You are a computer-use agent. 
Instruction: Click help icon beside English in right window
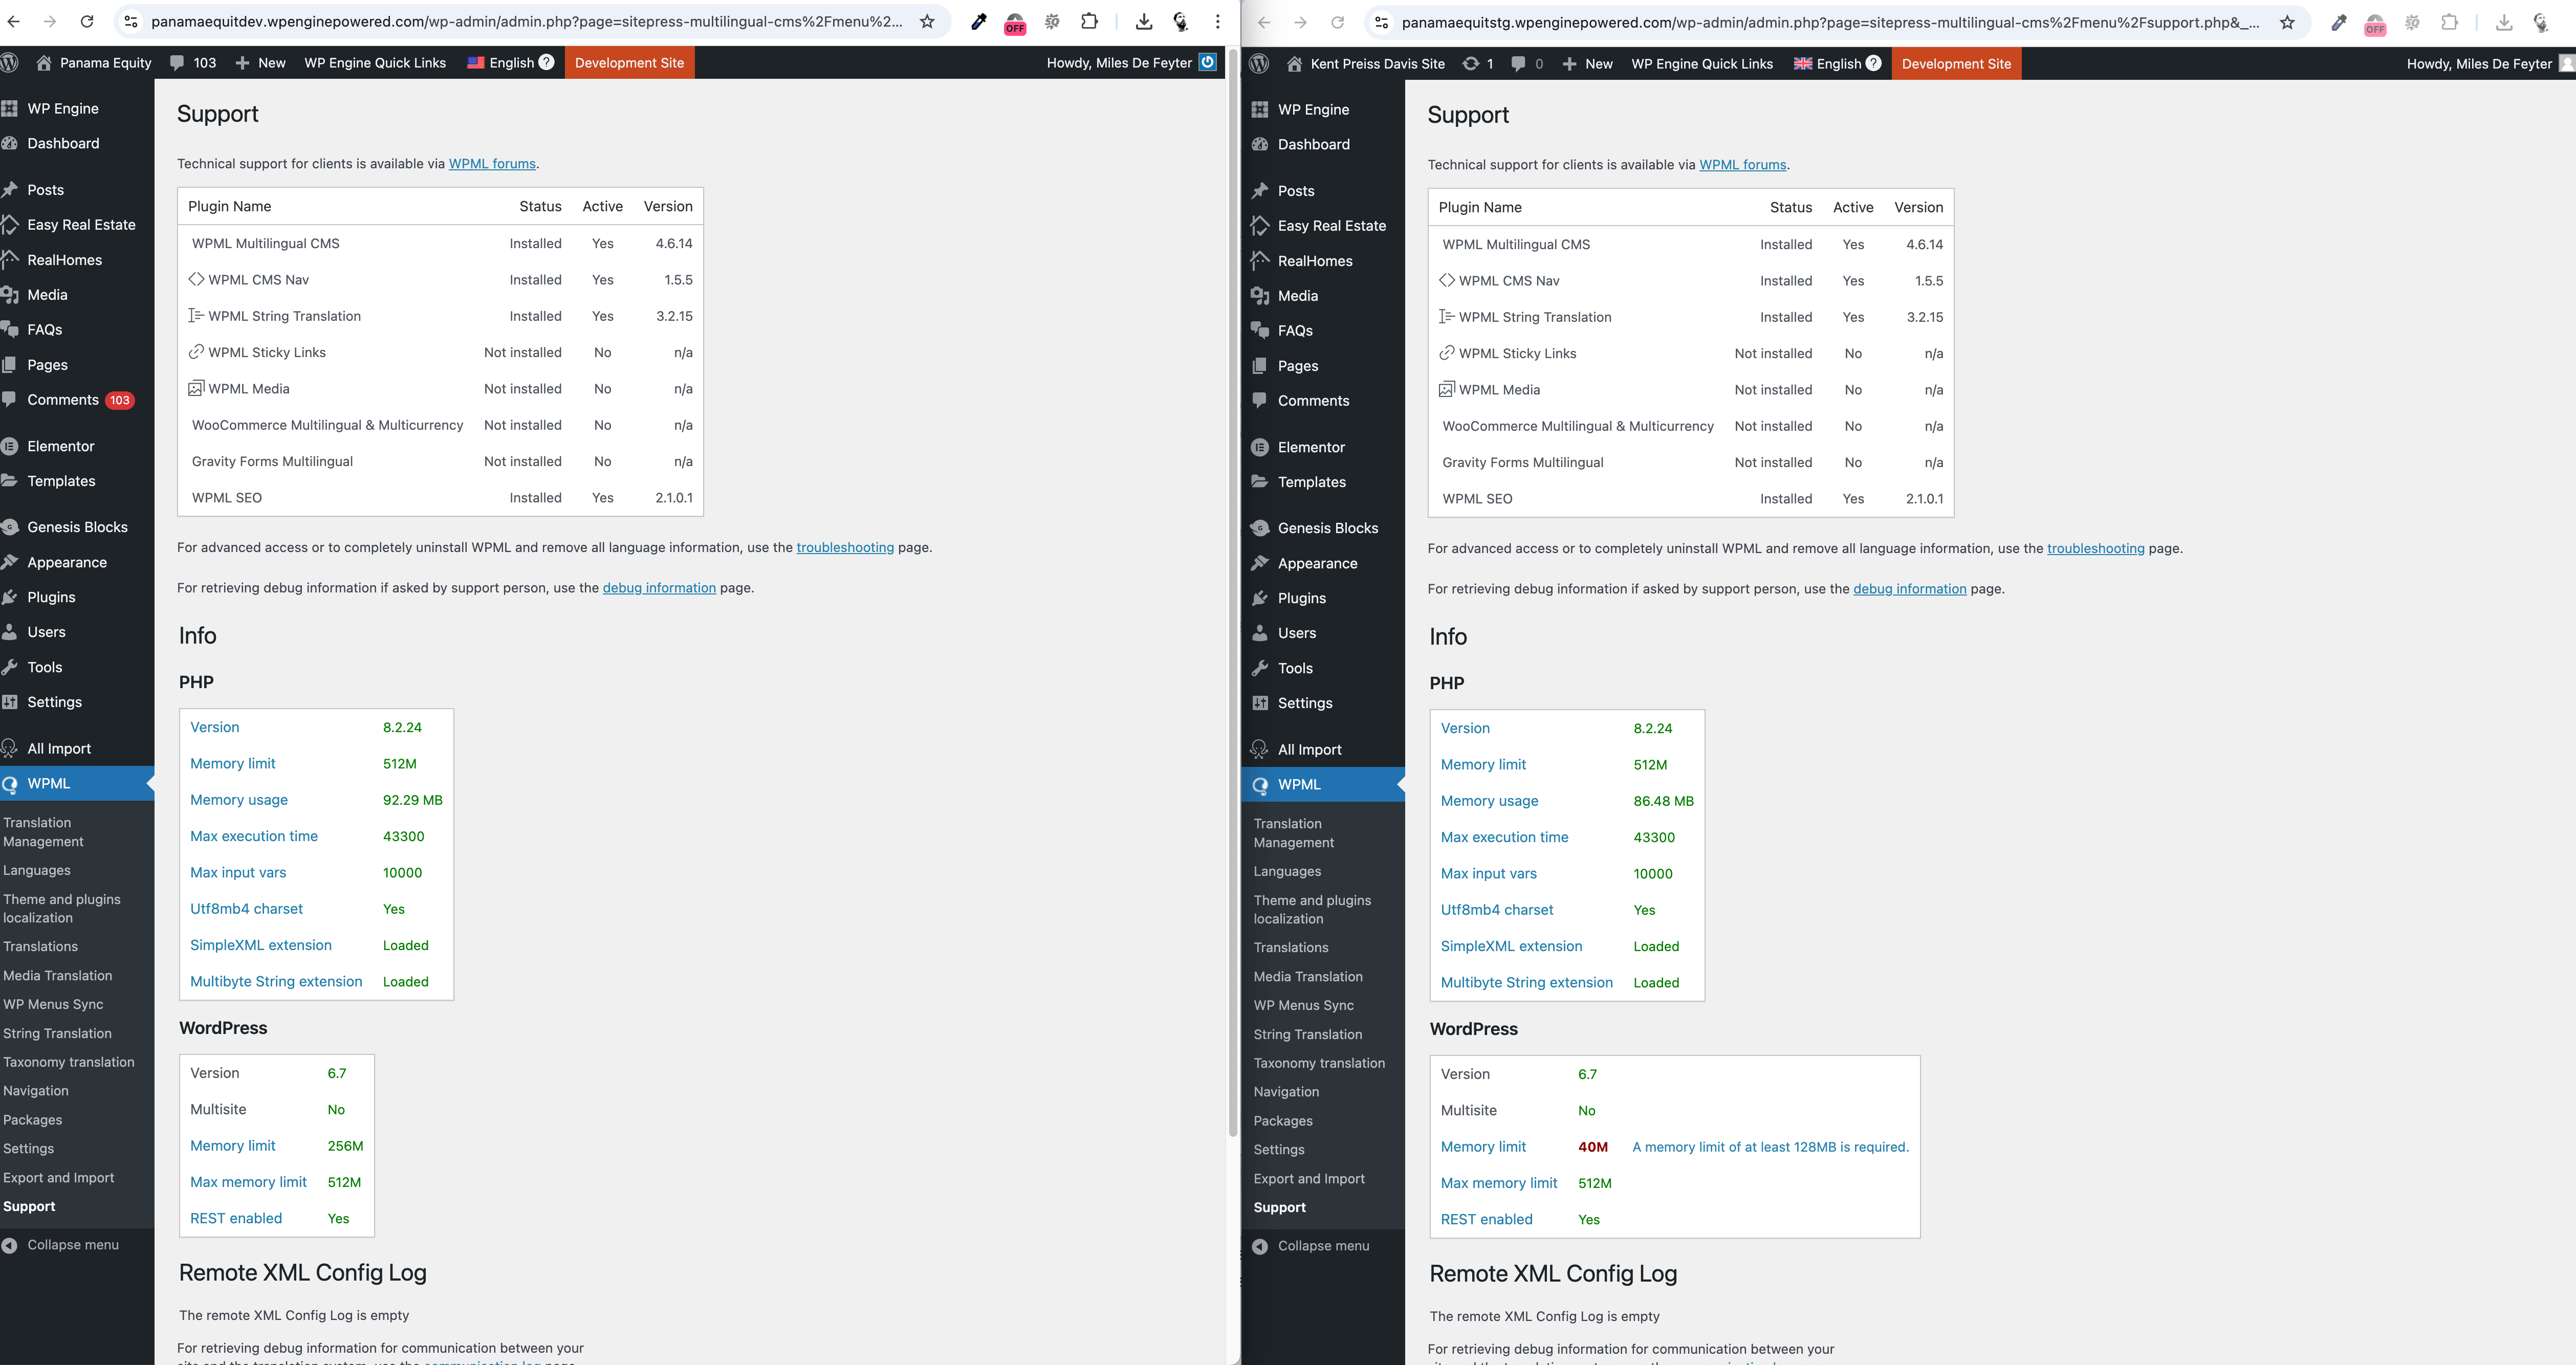1873,63
